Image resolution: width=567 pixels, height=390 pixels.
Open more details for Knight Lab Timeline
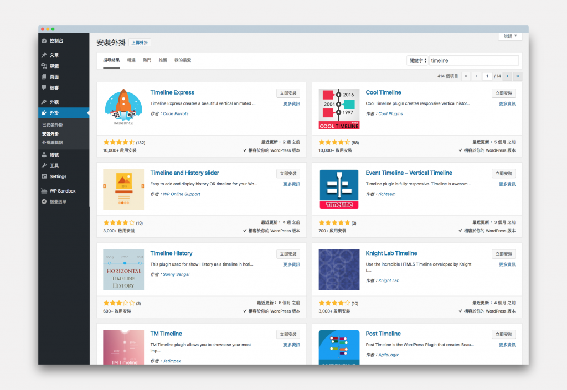click(x=507, y=264)
